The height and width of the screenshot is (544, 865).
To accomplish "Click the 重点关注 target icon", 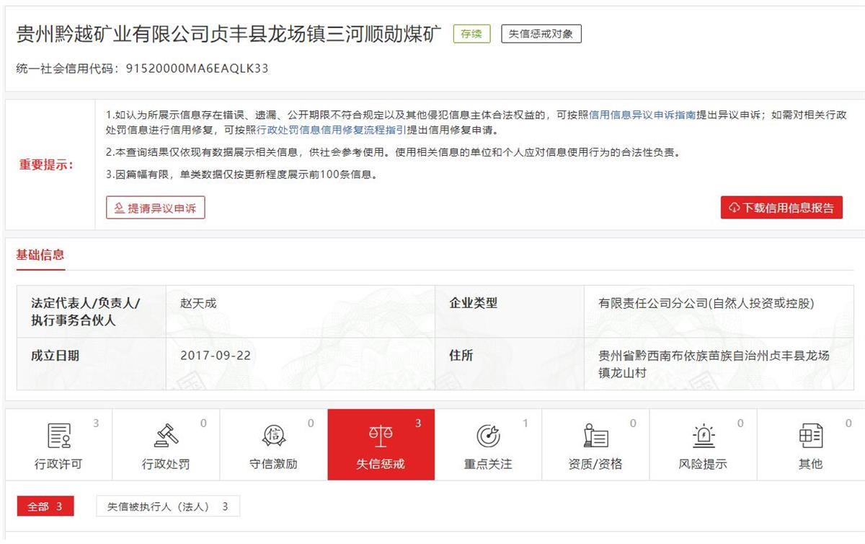I will [x=488, y=436].
